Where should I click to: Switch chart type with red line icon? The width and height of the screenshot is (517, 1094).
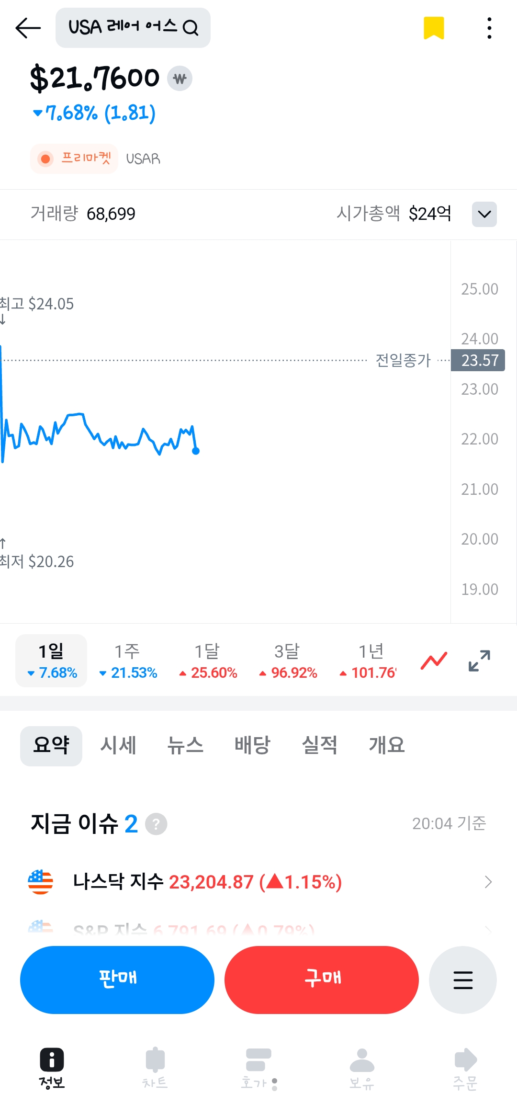pyautogui.click(x=434, y=661)
